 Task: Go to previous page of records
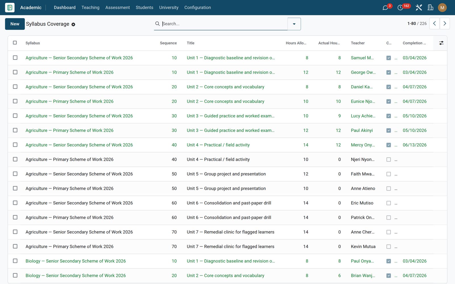click(434, 24)
